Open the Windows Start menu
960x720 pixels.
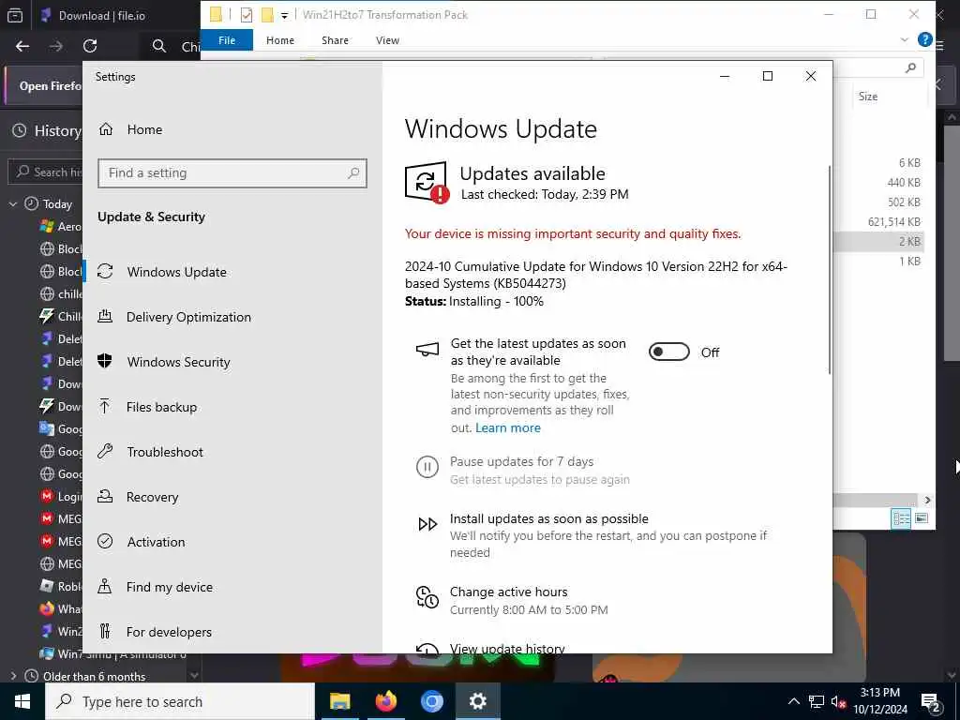[22, 701]
